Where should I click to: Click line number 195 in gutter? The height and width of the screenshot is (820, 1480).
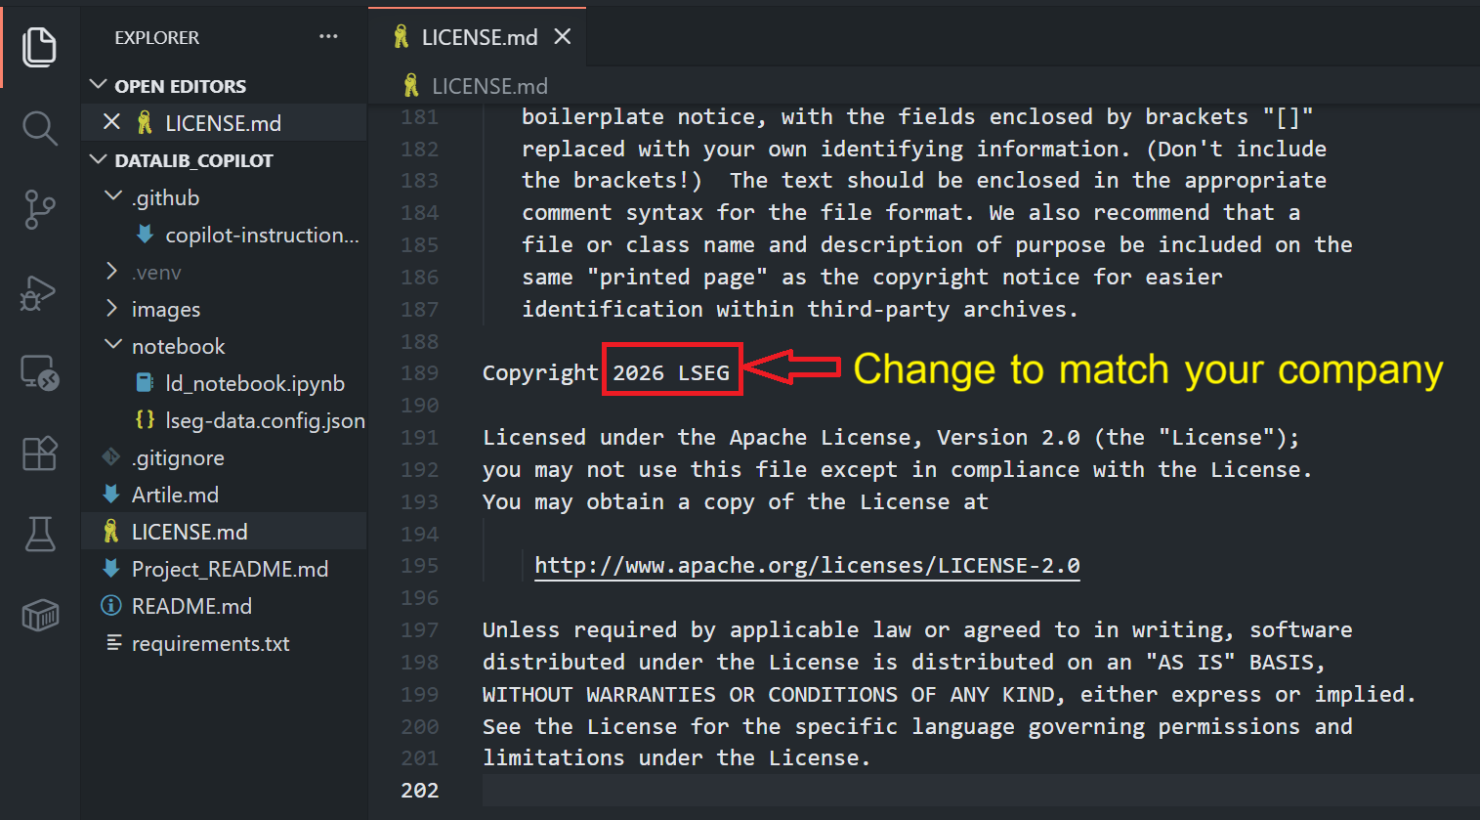point(419,565)
